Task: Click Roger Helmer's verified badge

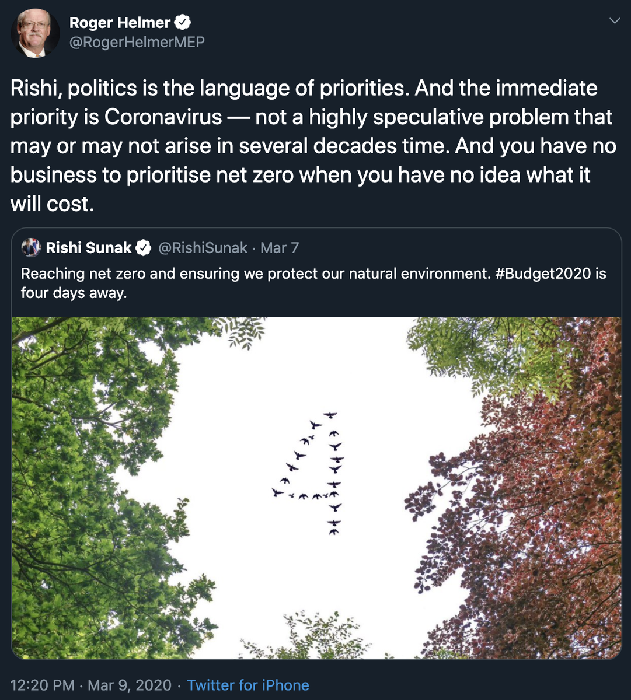Action: pyautogui.click(x=183, y=23)
